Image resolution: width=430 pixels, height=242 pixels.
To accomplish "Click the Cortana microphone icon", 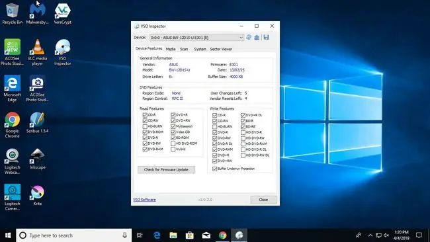I will (x=124, y=235).
